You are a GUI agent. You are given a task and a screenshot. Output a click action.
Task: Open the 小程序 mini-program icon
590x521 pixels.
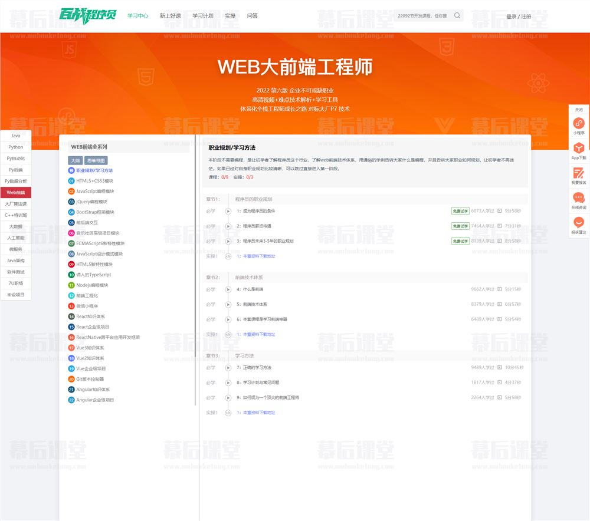pos(579,123)
